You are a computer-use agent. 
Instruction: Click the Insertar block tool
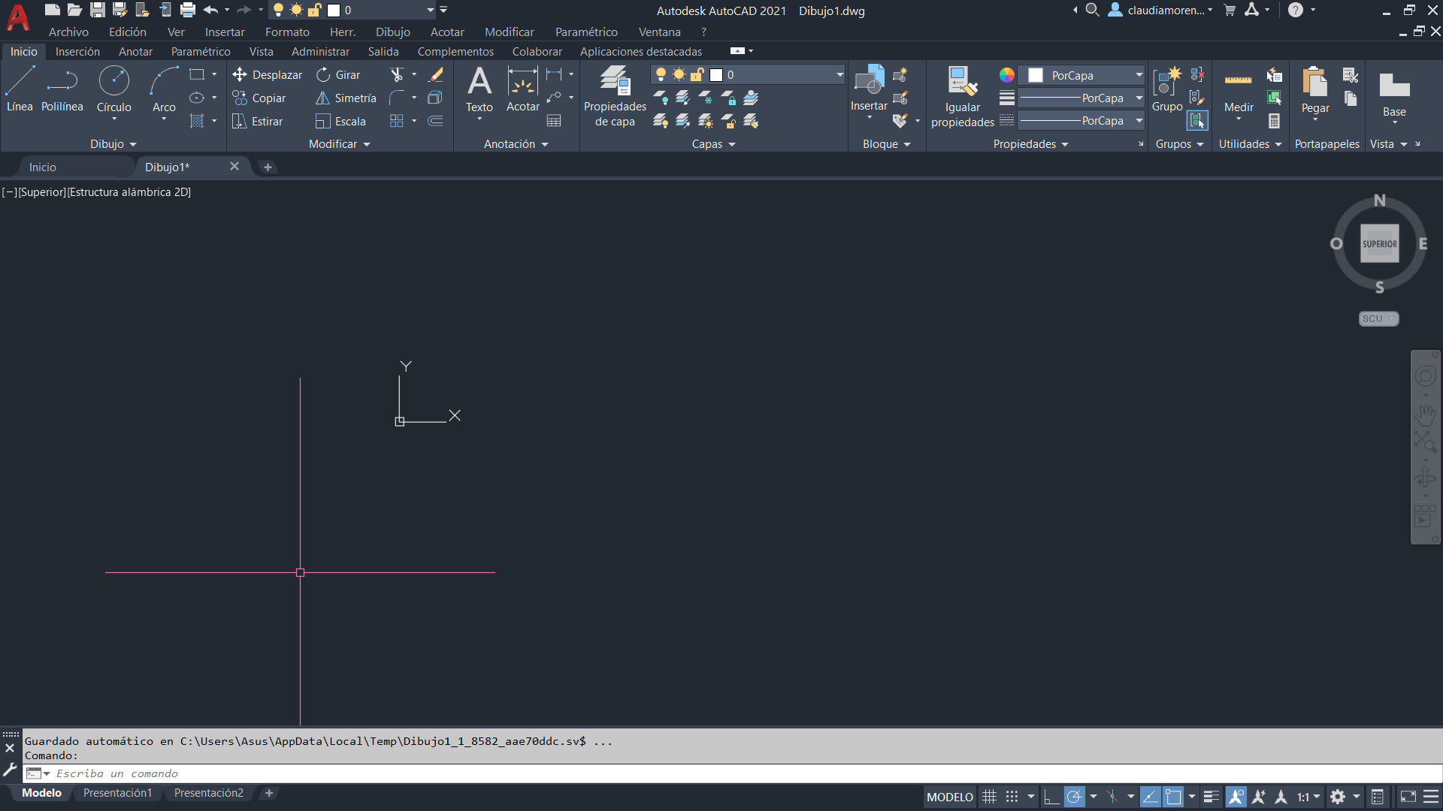[869, 90]
